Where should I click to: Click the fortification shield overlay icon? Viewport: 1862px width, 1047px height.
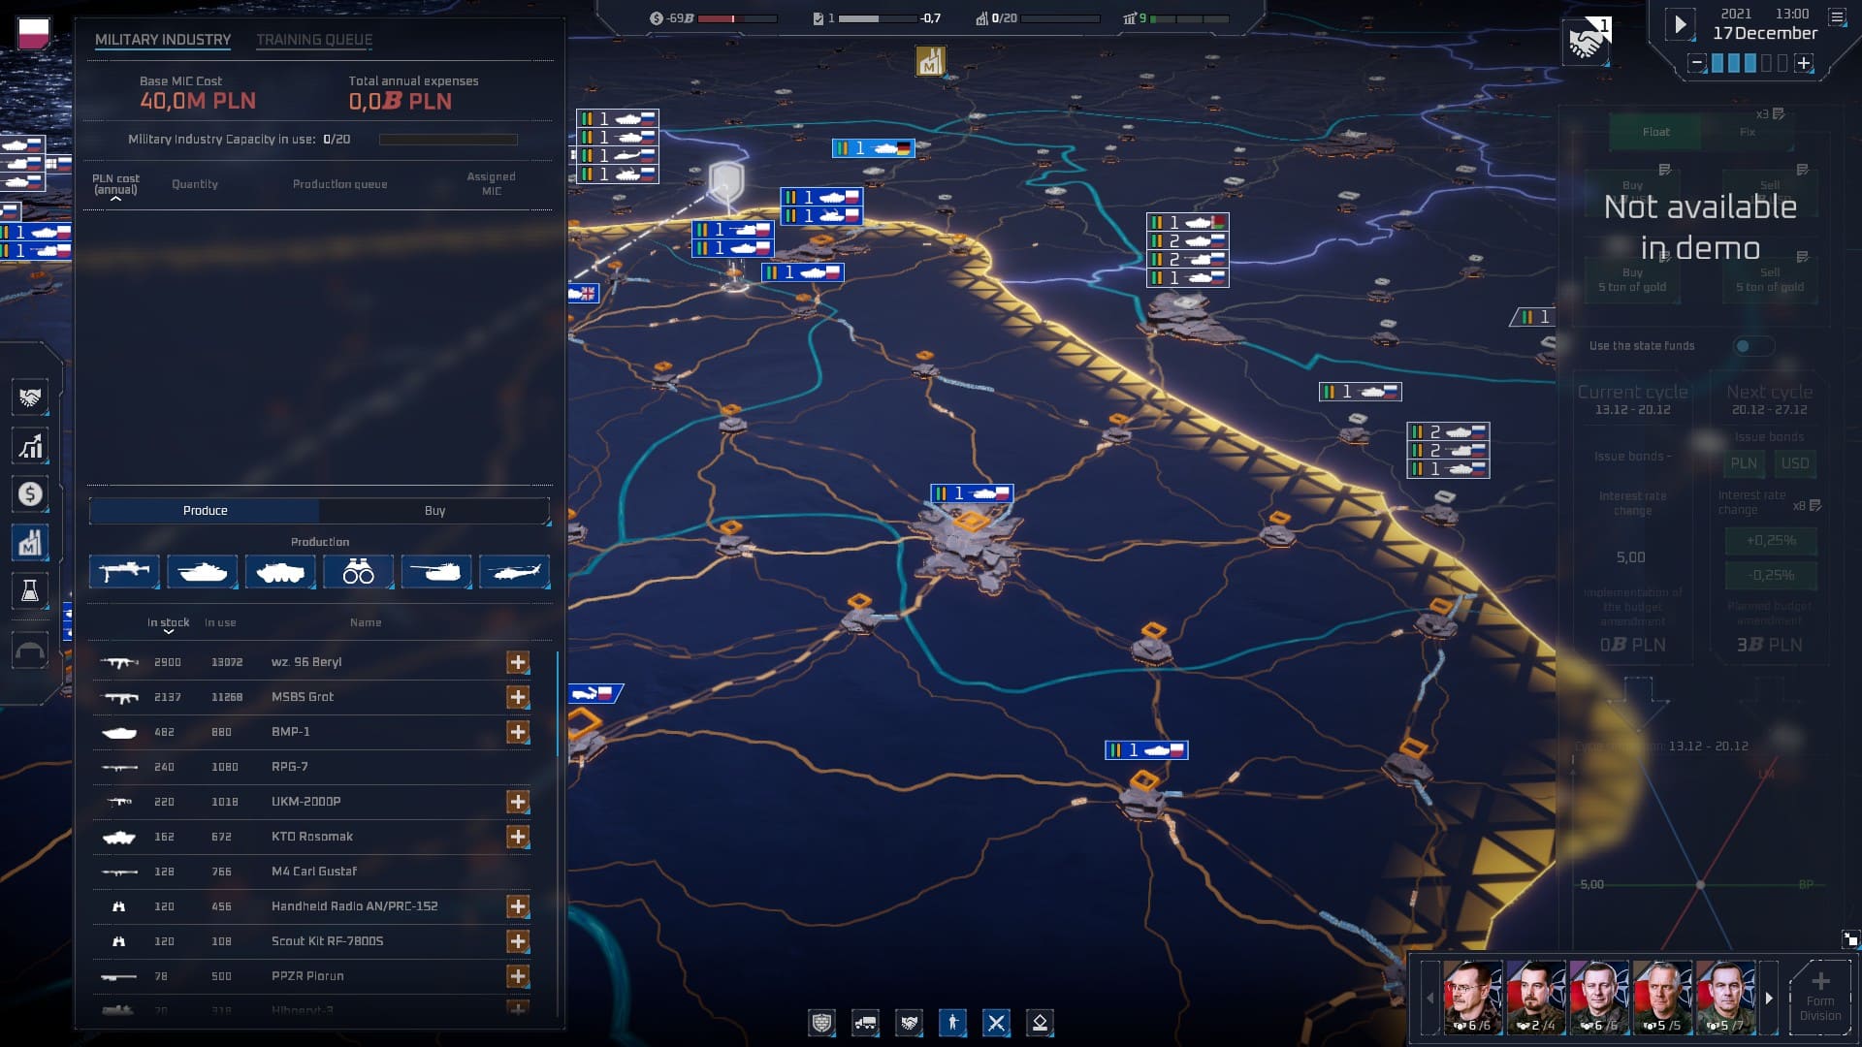coord(821,1023)
